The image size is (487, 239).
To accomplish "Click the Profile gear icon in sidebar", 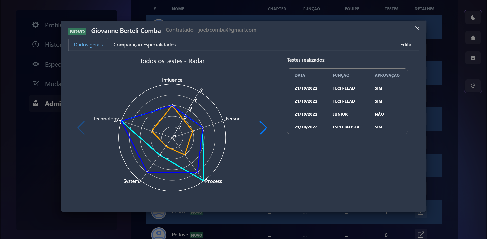I will click(36, 25).
